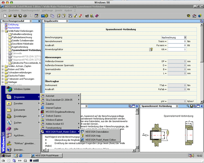
Task: Open the Suchen submenu
Action: click(x=23, y=122)
